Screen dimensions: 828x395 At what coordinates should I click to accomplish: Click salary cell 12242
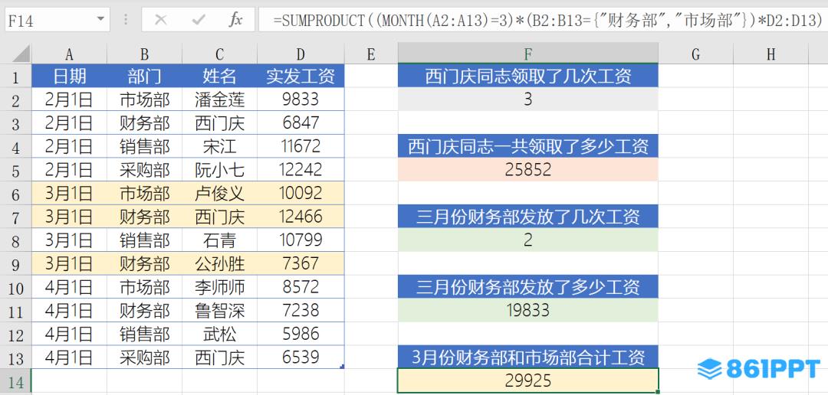pyautogui.click(x=301, y=170)
